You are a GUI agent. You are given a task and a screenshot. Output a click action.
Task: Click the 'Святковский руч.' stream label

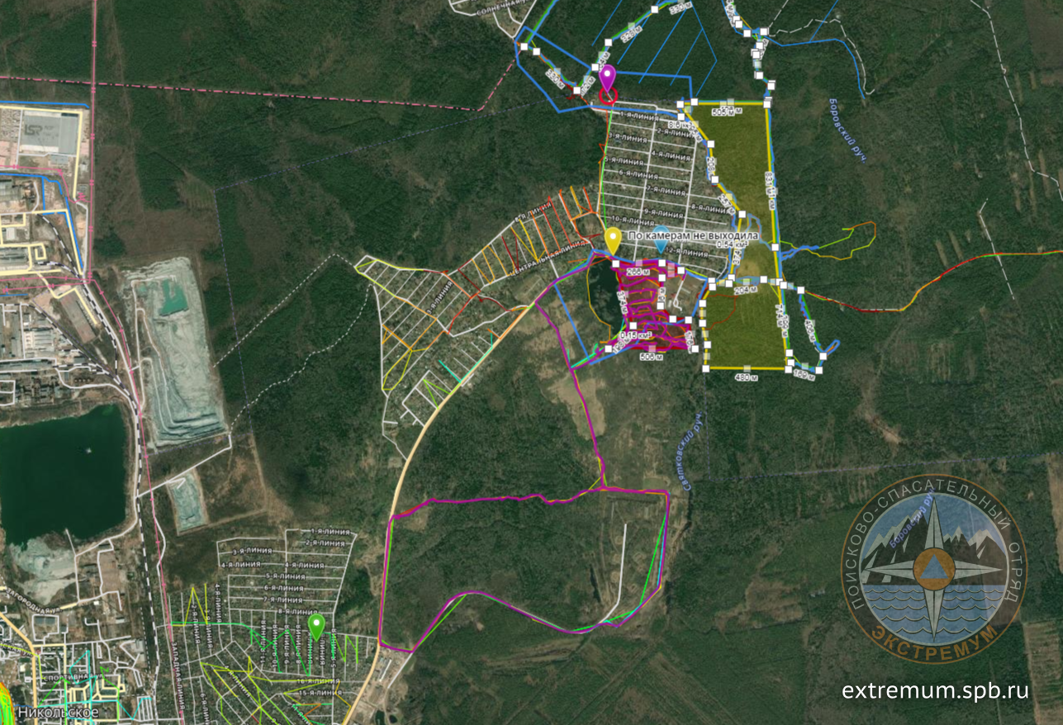pyautogui.click(x=693, y=451)
